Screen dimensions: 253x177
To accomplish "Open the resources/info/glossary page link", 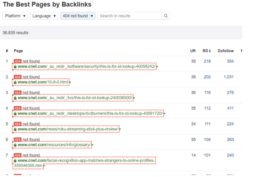I will (54, 145).
